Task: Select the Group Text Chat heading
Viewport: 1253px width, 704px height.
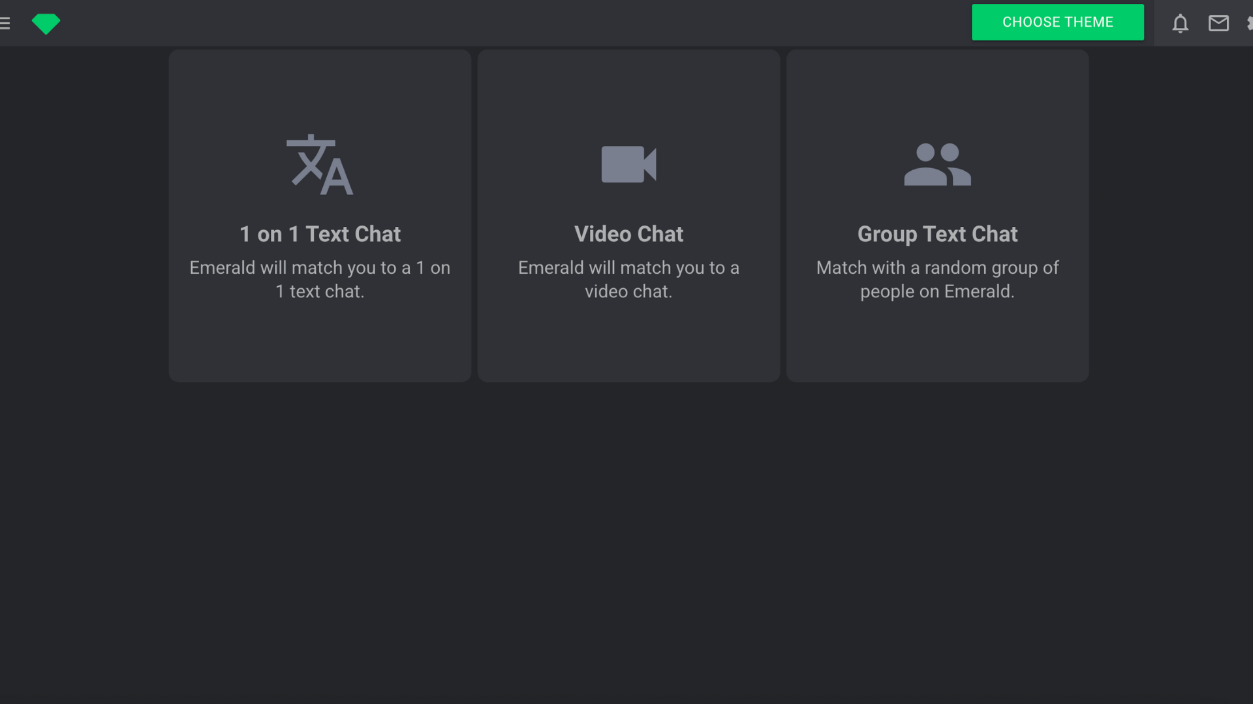Action: tap(937, 234)
